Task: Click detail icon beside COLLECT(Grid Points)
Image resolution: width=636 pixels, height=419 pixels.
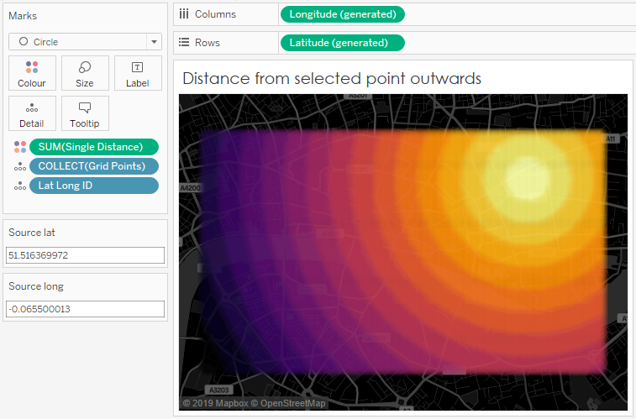Action: [19, 166]
